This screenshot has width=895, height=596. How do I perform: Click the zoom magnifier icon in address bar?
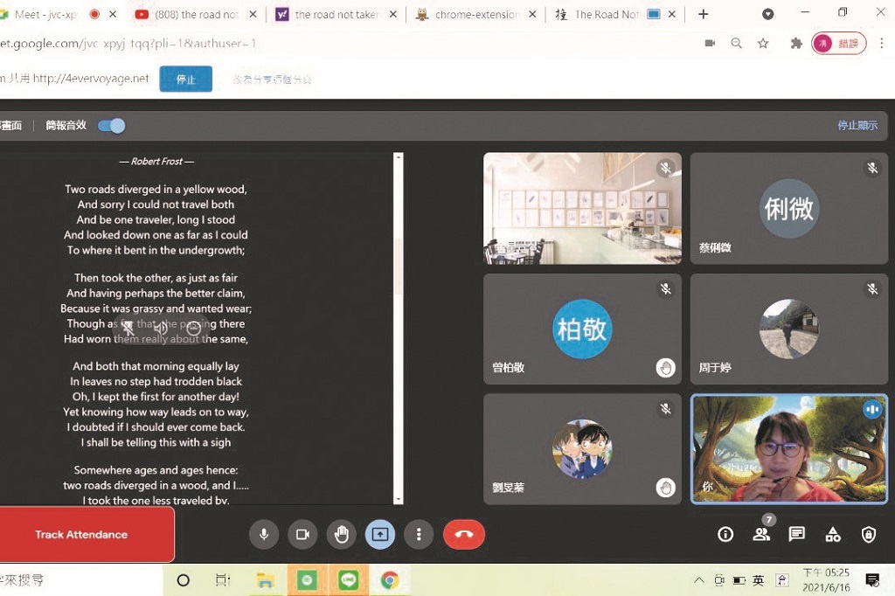pos(736,44)
